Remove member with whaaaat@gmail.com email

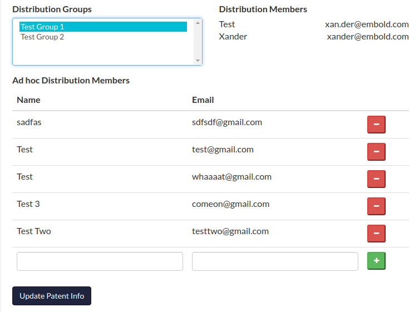tap(376, 179)
